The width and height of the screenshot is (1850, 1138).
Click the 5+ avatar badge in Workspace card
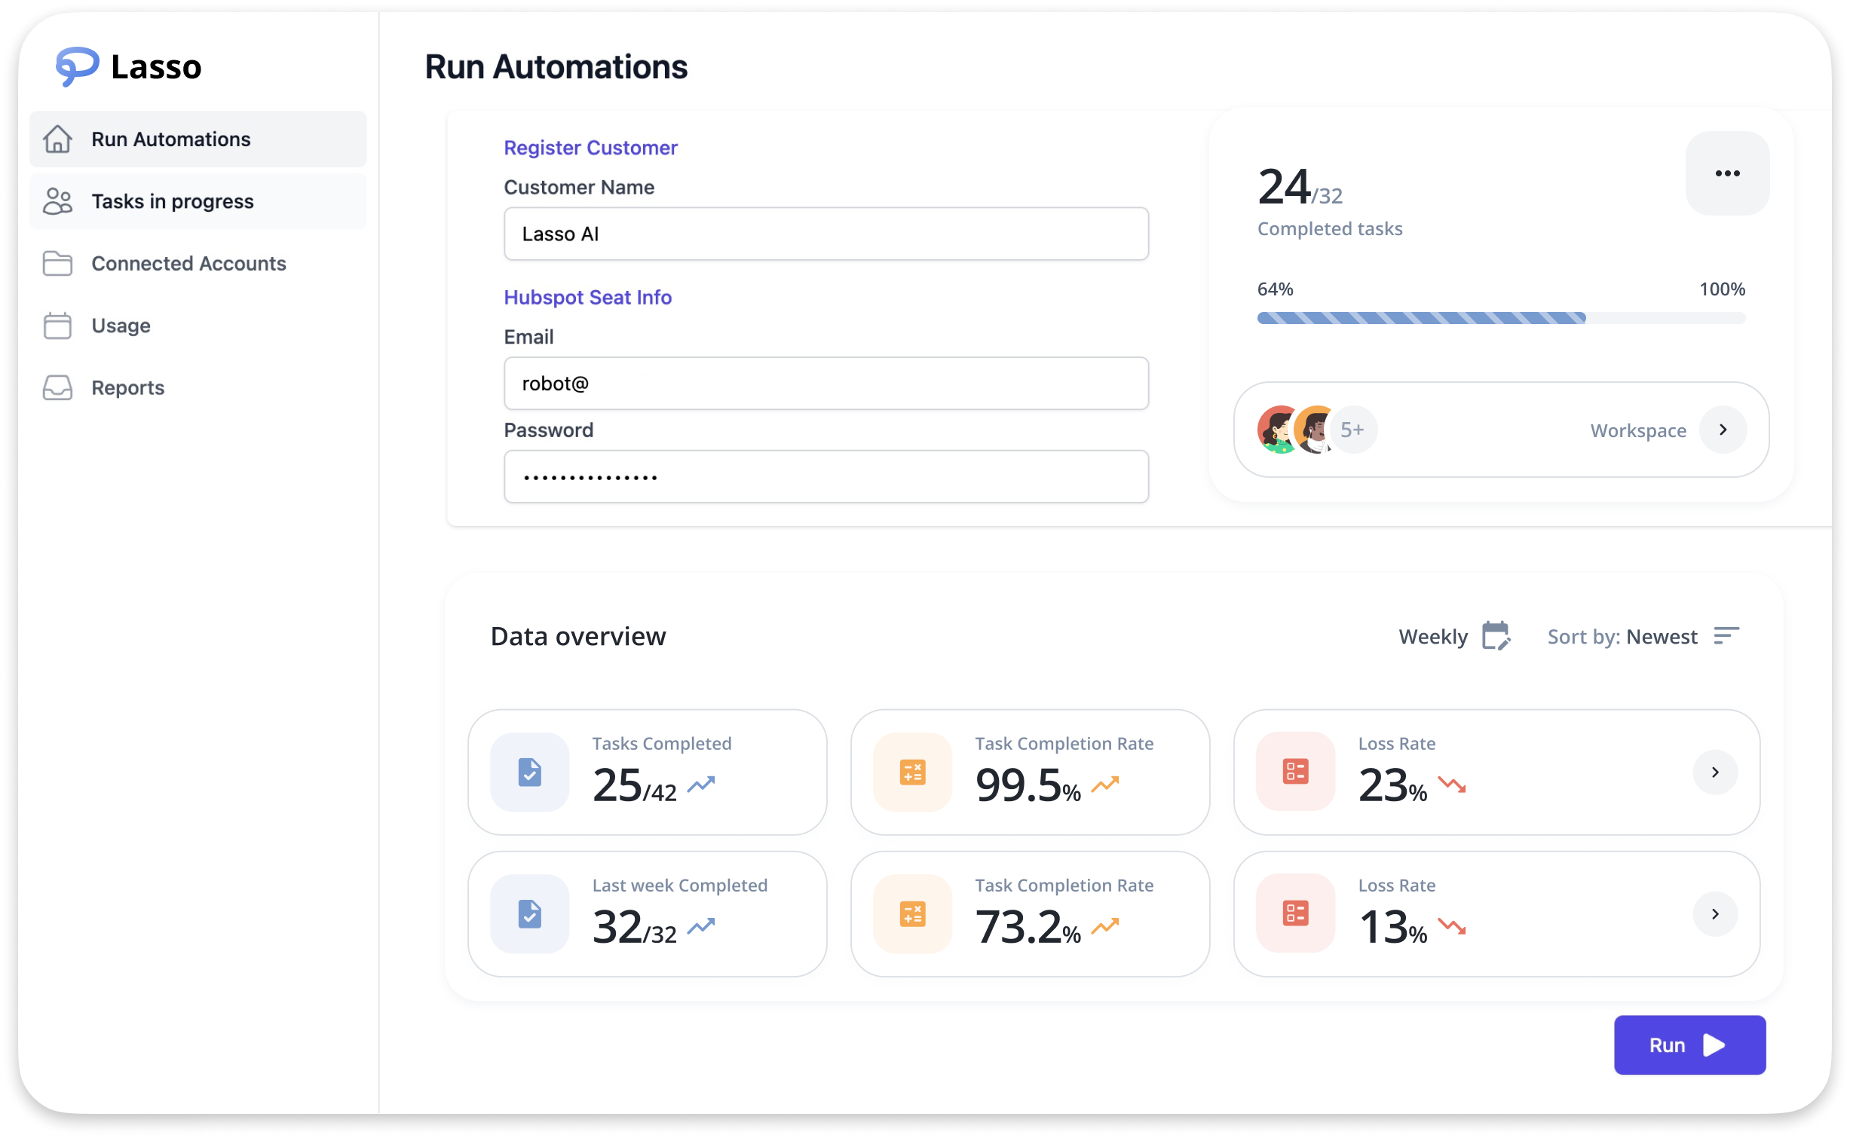tap(1354, 429)
